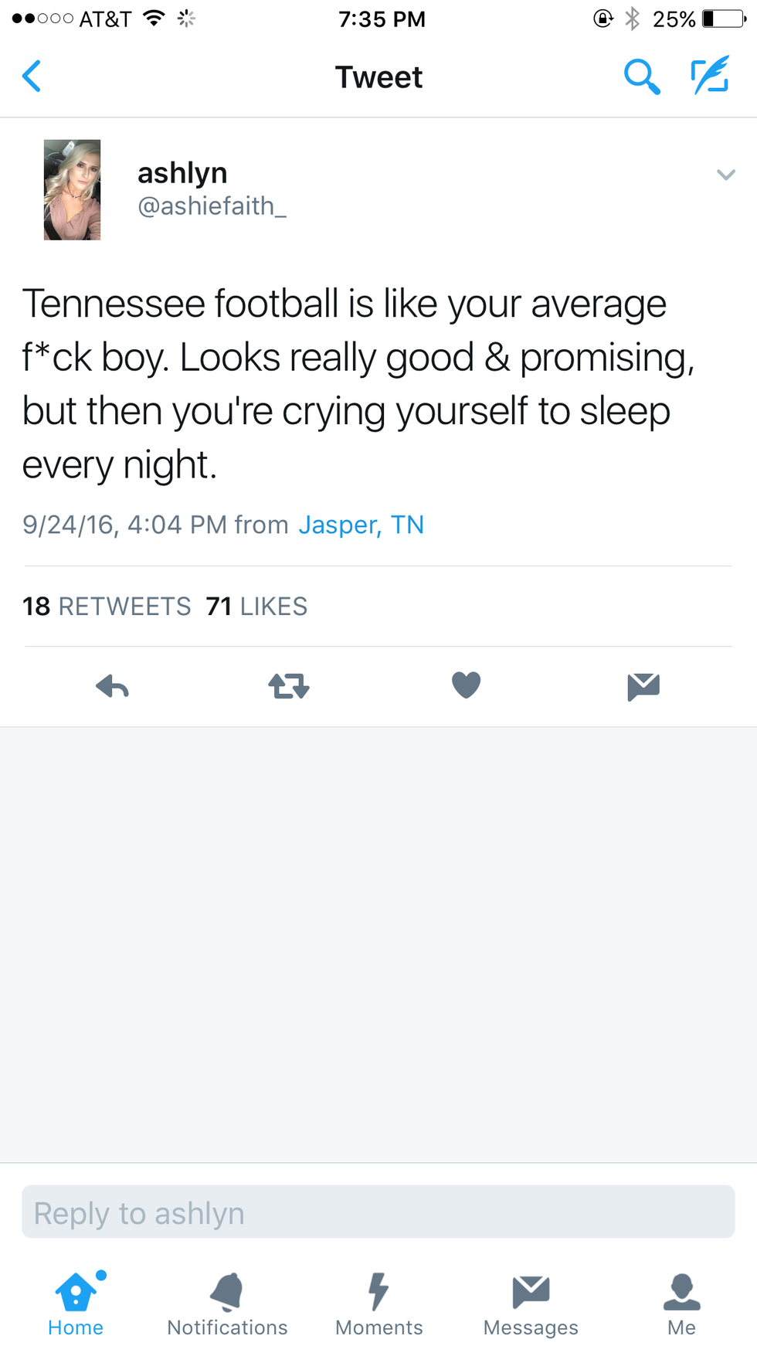Reply to the tweet with arrow icon

[113, 686]
